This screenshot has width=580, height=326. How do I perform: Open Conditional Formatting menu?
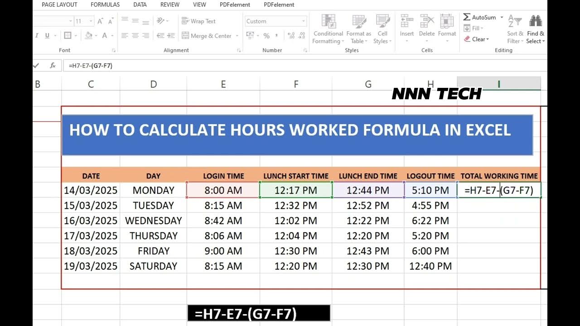pyautogui.click(x=329, y=29)
